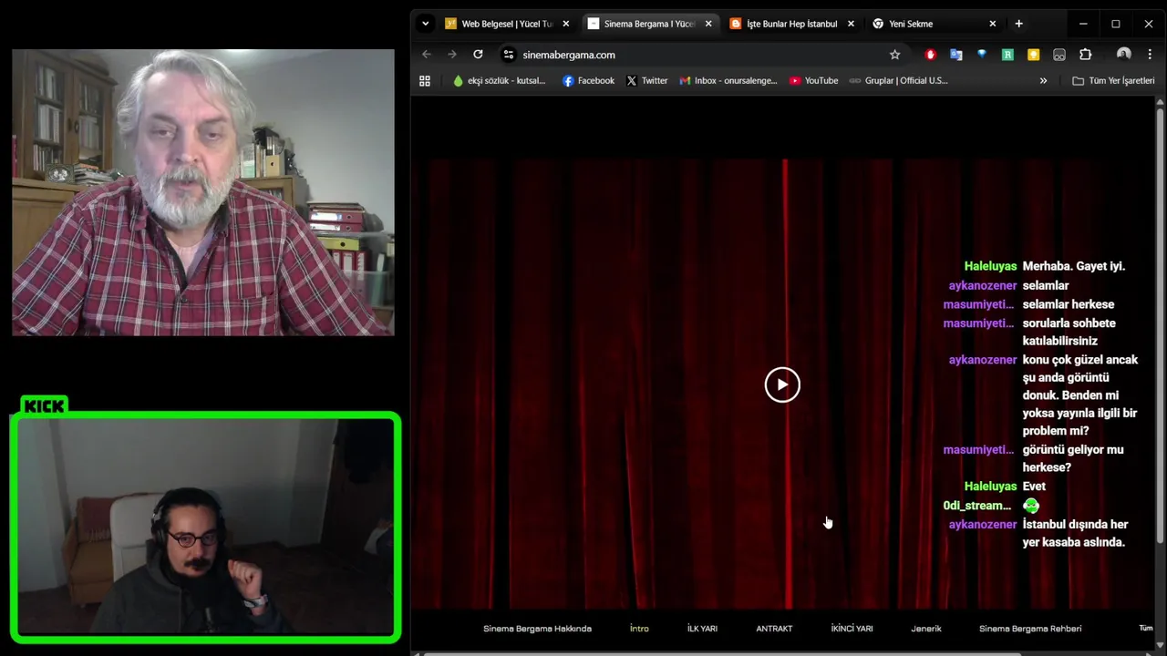Click the Kick logo on webcam frame
This screenshot has width=1167, height=656.
[44, 406]
